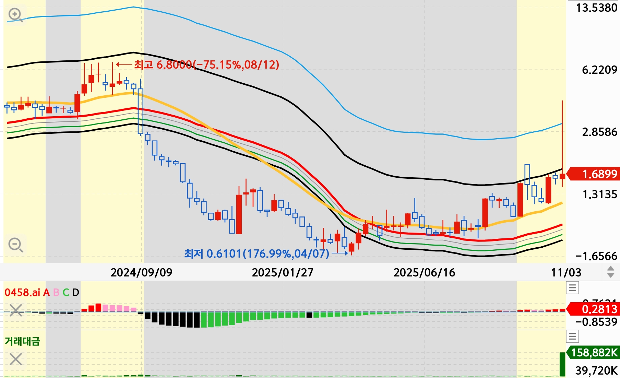Click the 11/03 date label
621x378 pixels.
point(566,272)
